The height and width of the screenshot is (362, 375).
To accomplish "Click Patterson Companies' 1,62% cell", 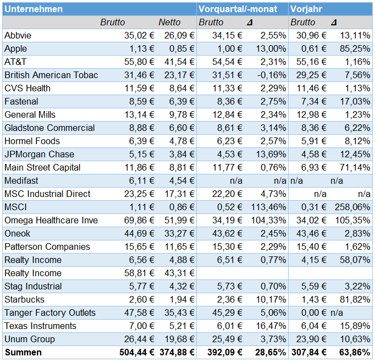I will pyautogui.click(x=357, y=246).
